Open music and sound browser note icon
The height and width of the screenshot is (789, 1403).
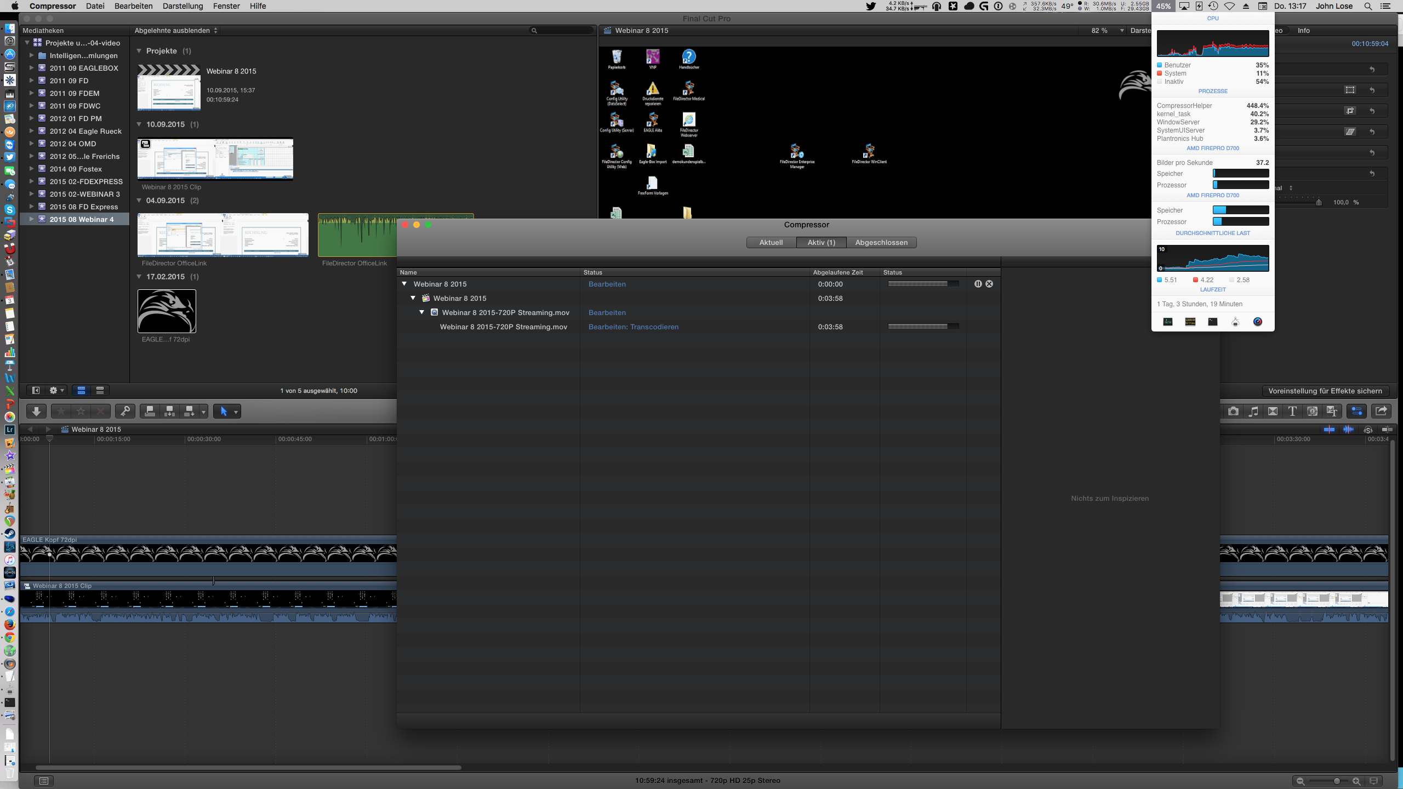click(x=1253, y=411)
